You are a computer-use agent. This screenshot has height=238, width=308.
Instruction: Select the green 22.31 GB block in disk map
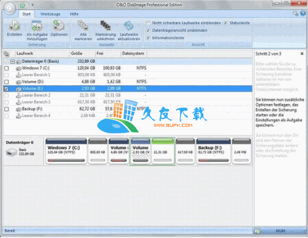click(x=163, y=151)
